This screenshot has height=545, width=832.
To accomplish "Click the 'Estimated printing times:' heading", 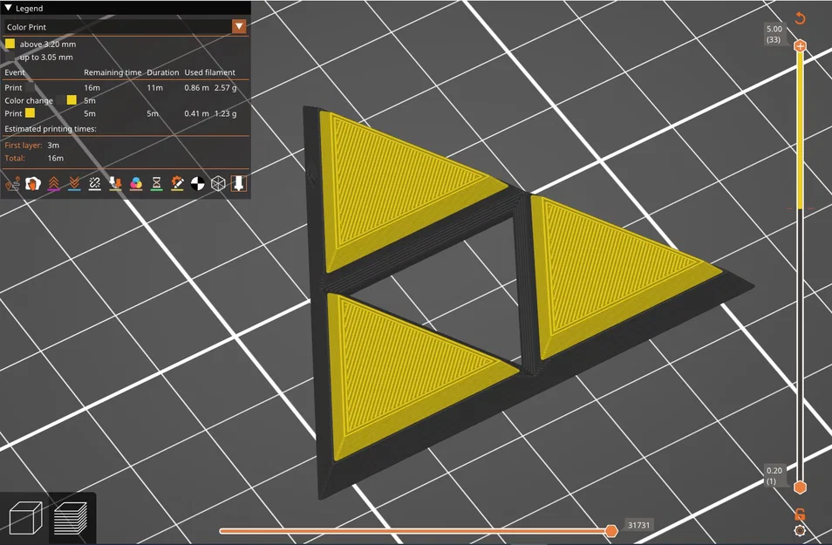I will pos(51,129).
